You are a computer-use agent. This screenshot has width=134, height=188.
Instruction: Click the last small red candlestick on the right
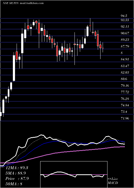tap(103, 48)
